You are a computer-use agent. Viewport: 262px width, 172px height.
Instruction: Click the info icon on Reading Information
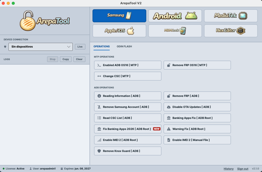[x=99, y=96]
